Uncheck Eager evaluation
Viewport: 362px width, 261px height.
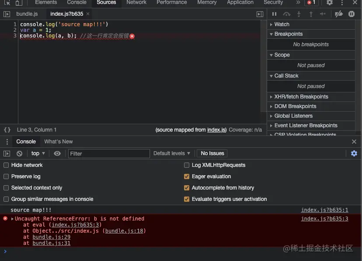coord(187,176)
